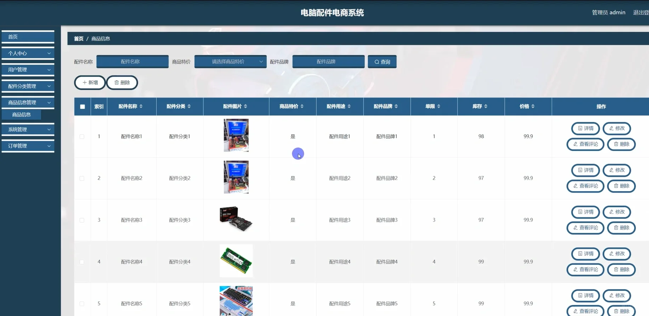Image resolution: width=649 pixels, height=316 pixels.
Task: Click 详情 for row 配件名称2
Action: pos(586,170)
